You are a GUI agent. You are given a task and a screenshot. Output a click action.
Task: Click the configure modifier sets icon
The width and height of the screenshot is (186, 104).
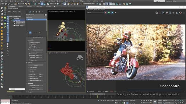pyautogui.click(x=40, y=32)
